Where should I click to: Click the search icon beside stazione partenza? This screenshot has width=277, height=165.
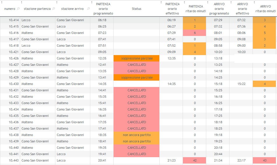(x=53, y=9)
